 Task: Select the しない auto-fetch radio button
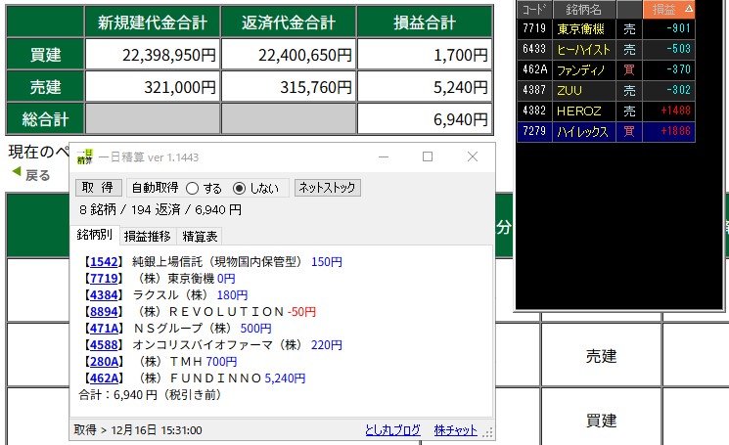click(x=239, y=188)
